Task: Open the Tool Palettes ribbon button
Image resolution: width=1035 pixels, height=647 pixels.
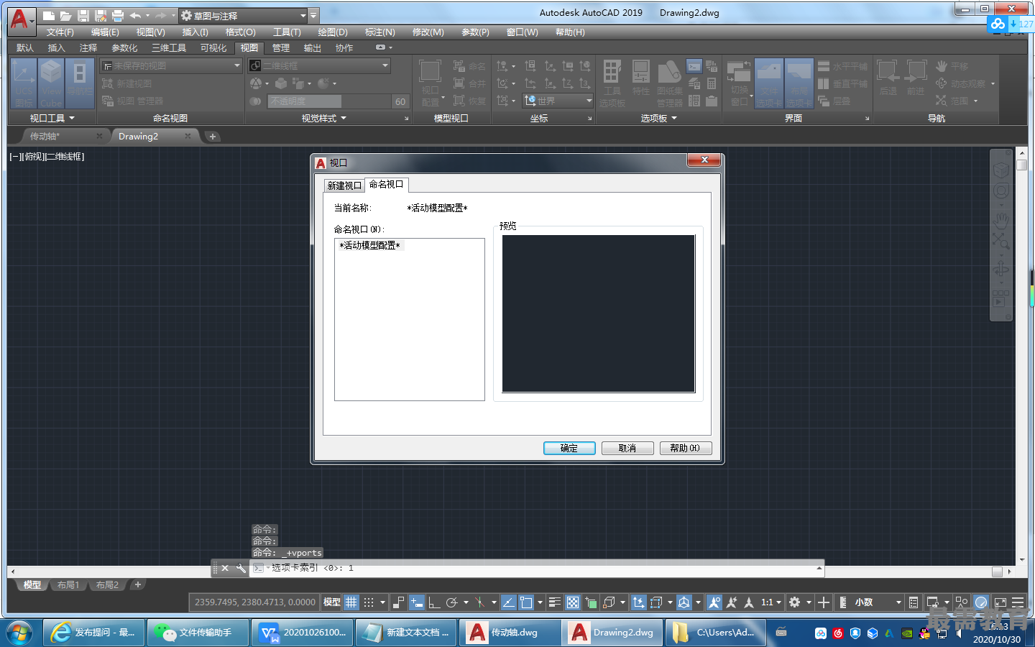Action: click(612, 83)
